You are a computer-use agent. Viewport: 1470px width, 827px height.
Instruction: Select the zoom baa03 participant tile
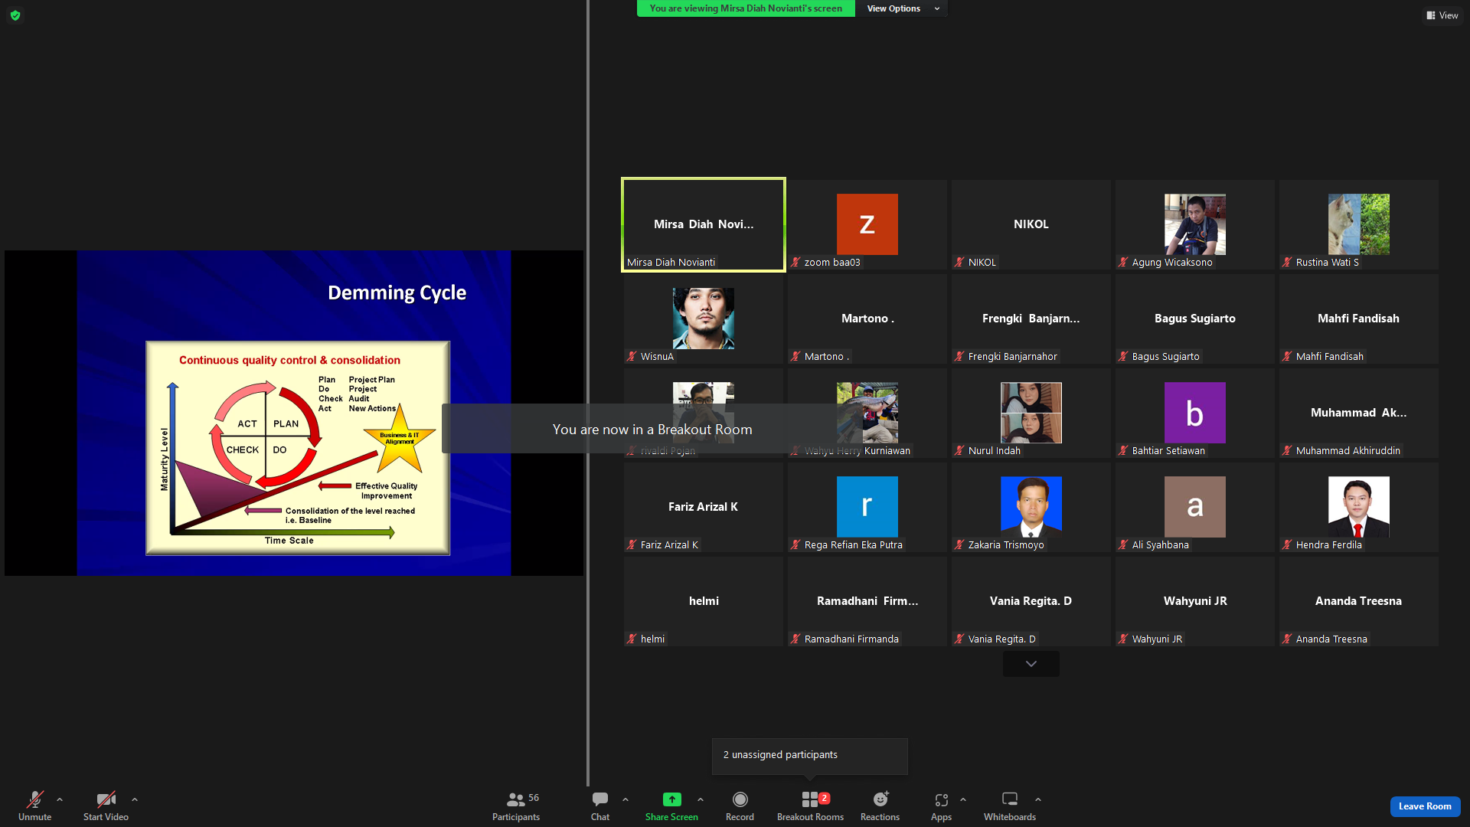[x=867, y=224]
